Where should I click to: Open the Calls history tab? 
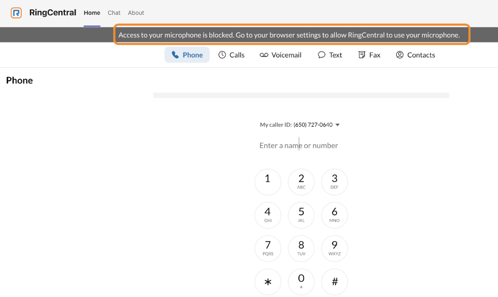pyautogui.click(x=231, y=55)
